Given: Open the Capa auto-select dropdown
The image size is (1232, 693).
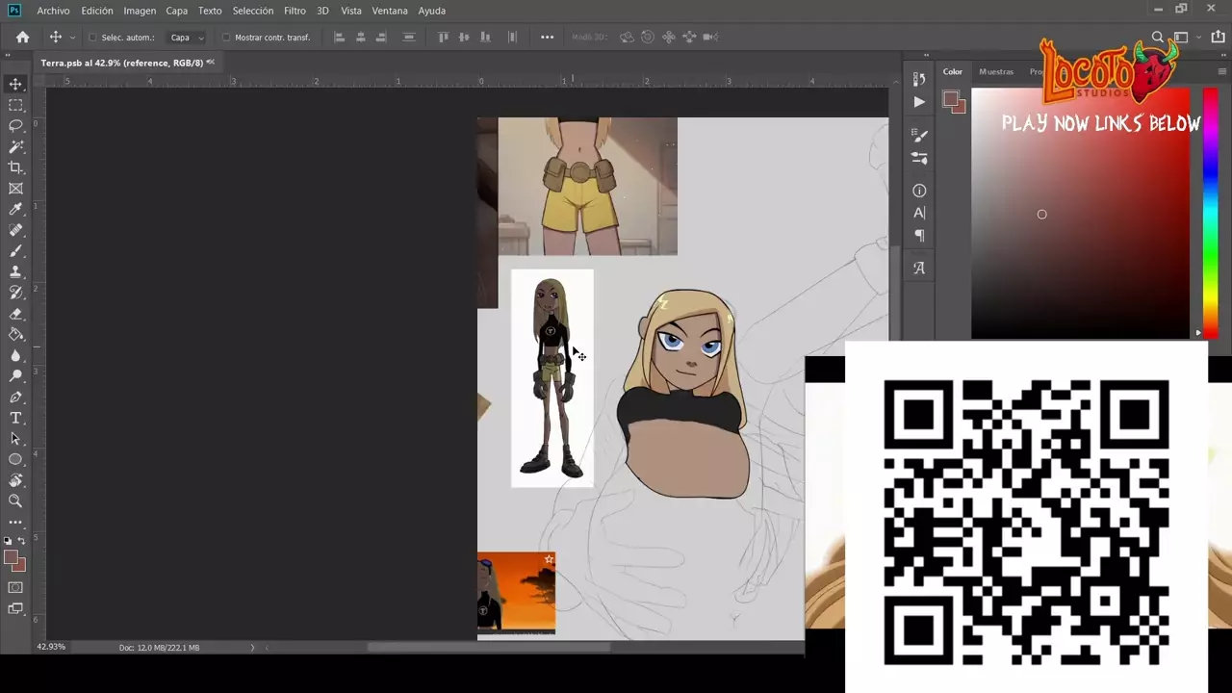Looking at the screenshot, I should pyautogui.click(x=187, y=38).
